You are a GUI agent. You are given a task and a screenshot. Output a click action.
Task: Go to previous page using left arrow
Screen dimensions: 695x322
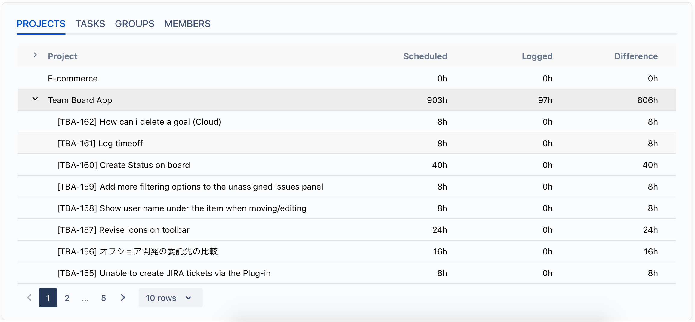coord(29,298)
